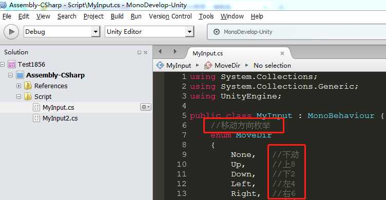Select the Assembly-CSharp project icon
386x200 pixels.
[20, 75]
